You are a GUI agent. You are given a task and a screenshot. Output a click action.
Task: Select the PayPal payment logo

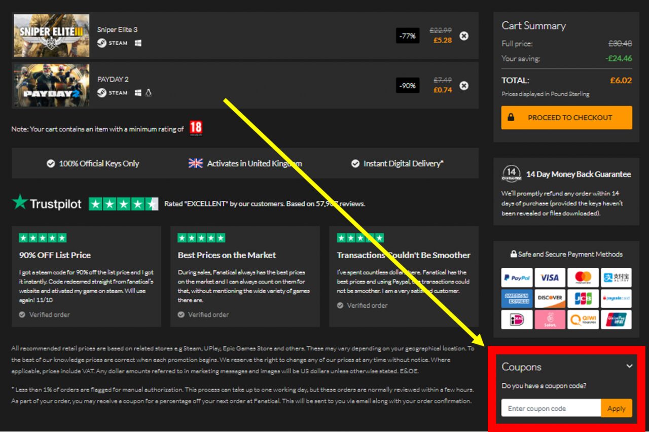tap(517, 278)
